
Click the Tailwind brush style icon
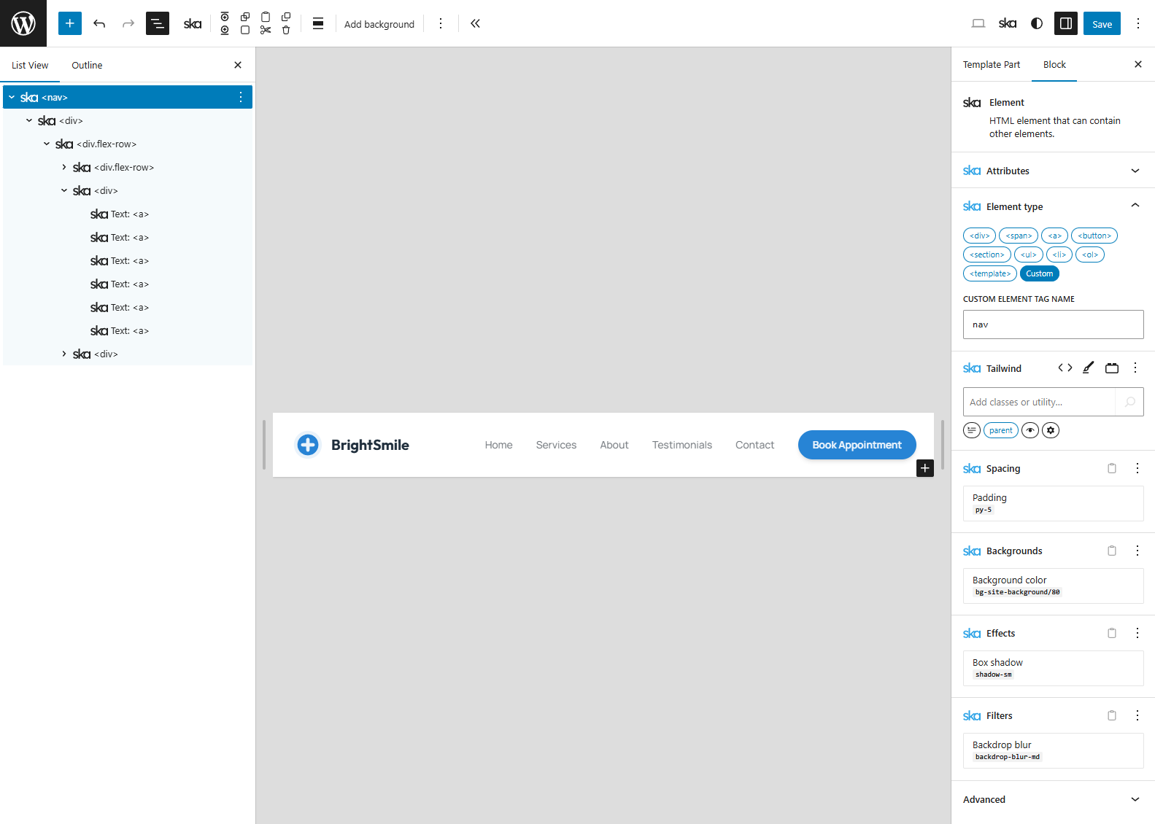click(1088, 368)
